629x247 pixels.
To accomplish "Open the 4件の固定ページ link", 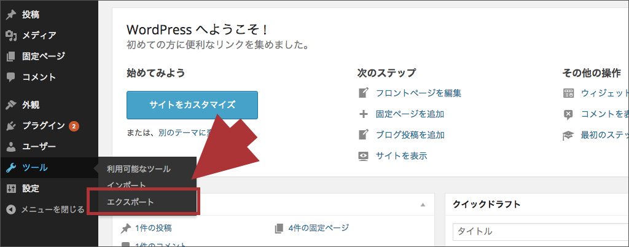I will coord(319,228).
